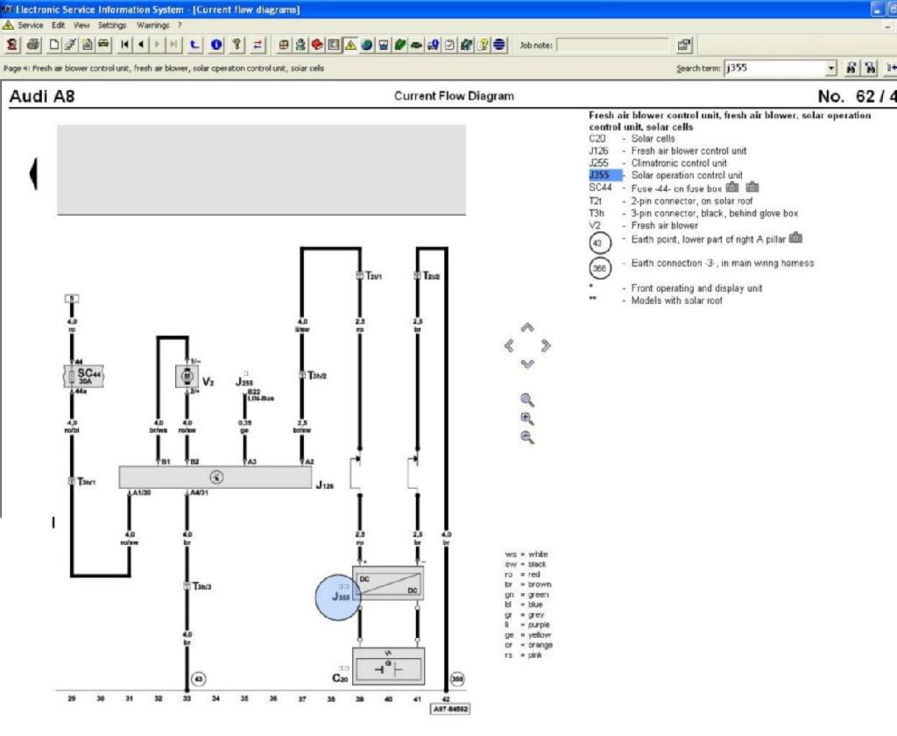
Task: Focus the Job note input field
Action: point(612,45)
